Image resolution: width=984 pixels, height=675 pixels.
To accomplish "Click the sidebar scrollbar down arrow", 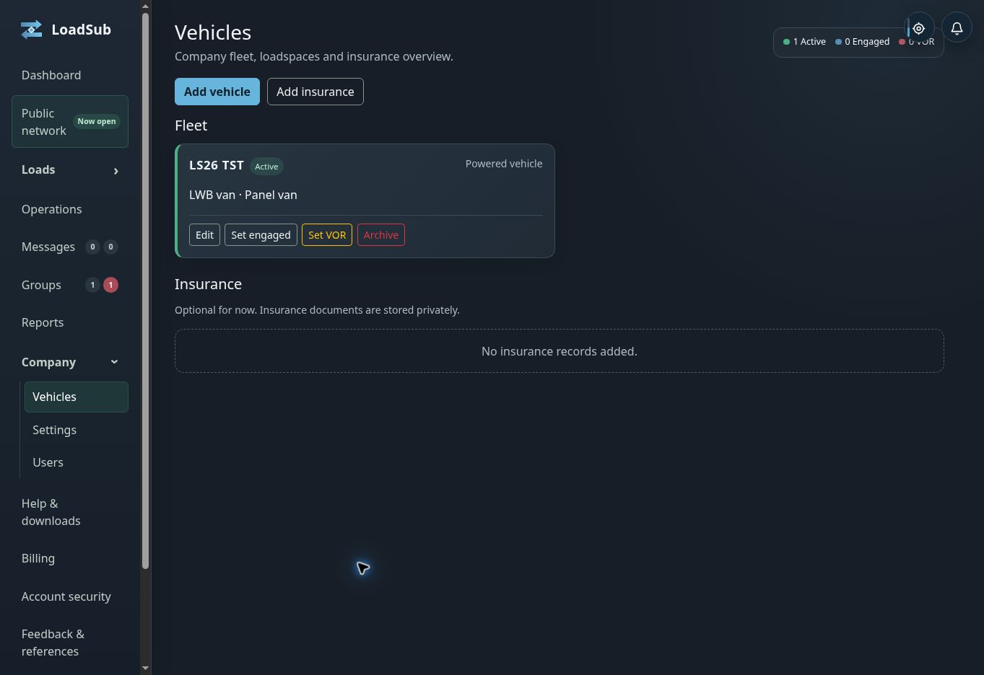I will [x=145, y=668].
